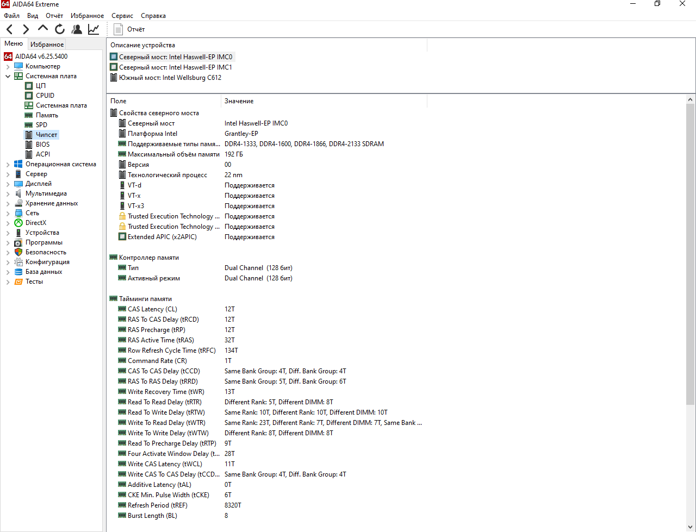Viewport: 696px width, 532px height.
Task: Click the Безопасность shield icon
Action: [x=19, y=252]
